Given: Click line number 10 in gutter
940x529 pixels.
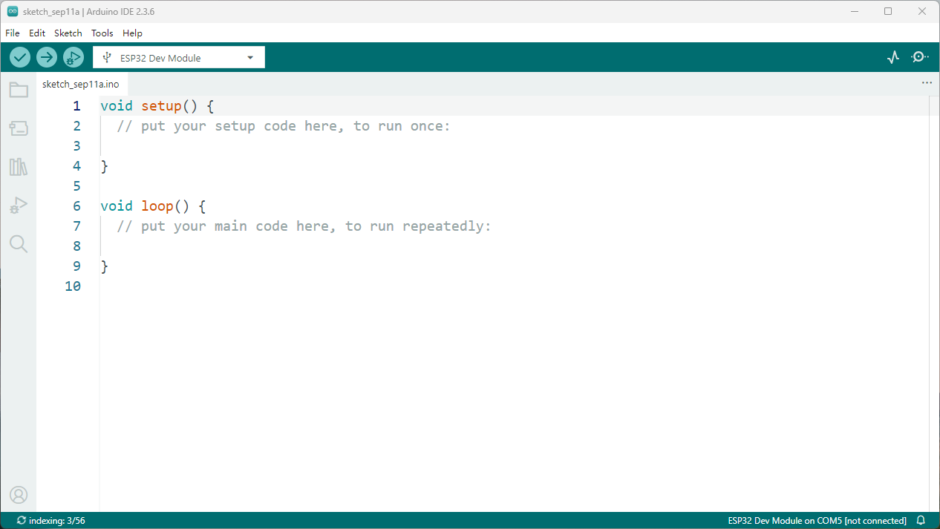Looking at the screenshot, I should coord(73,286).
